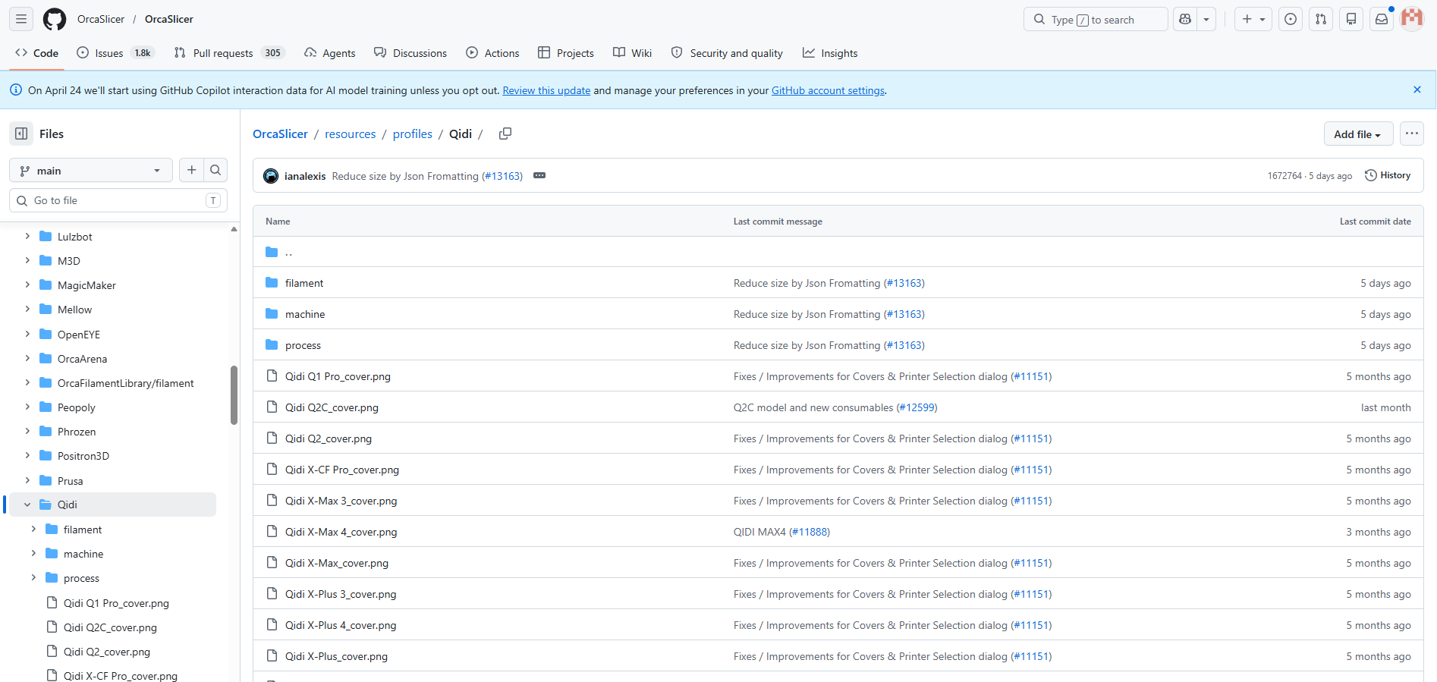The width and height of the screenshot is (1437, 682).
Task: Open the process folder in file list
Action: [303, 345]
